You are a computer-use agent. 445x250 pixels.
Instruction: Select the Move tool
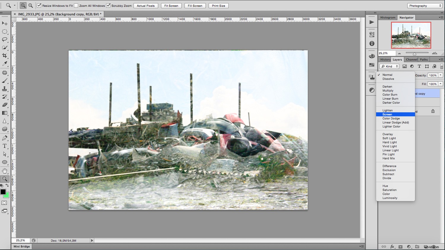pos(5,23)
